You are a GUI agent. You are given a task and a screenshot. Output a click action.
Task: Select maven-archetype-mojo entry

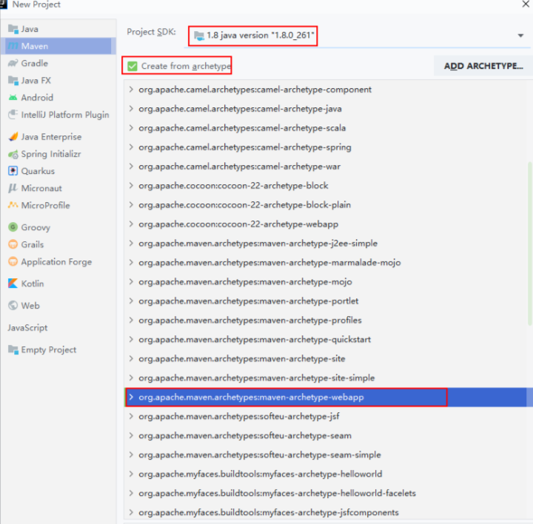245,282
